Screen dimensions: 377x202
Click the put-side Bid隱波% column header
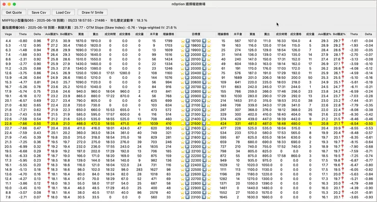339,34
